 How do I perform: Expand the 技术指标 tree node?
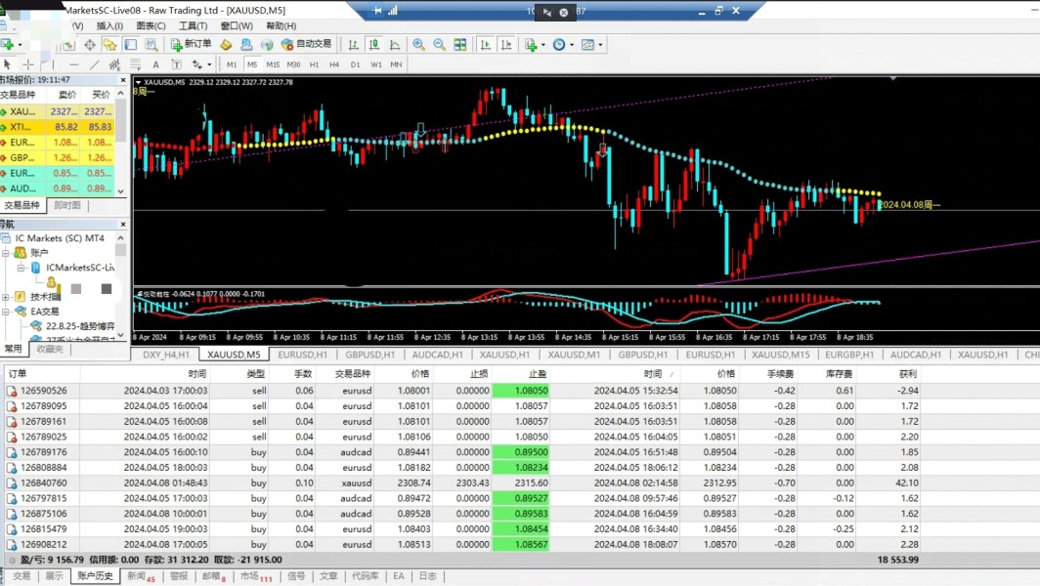tap(6, 296)
